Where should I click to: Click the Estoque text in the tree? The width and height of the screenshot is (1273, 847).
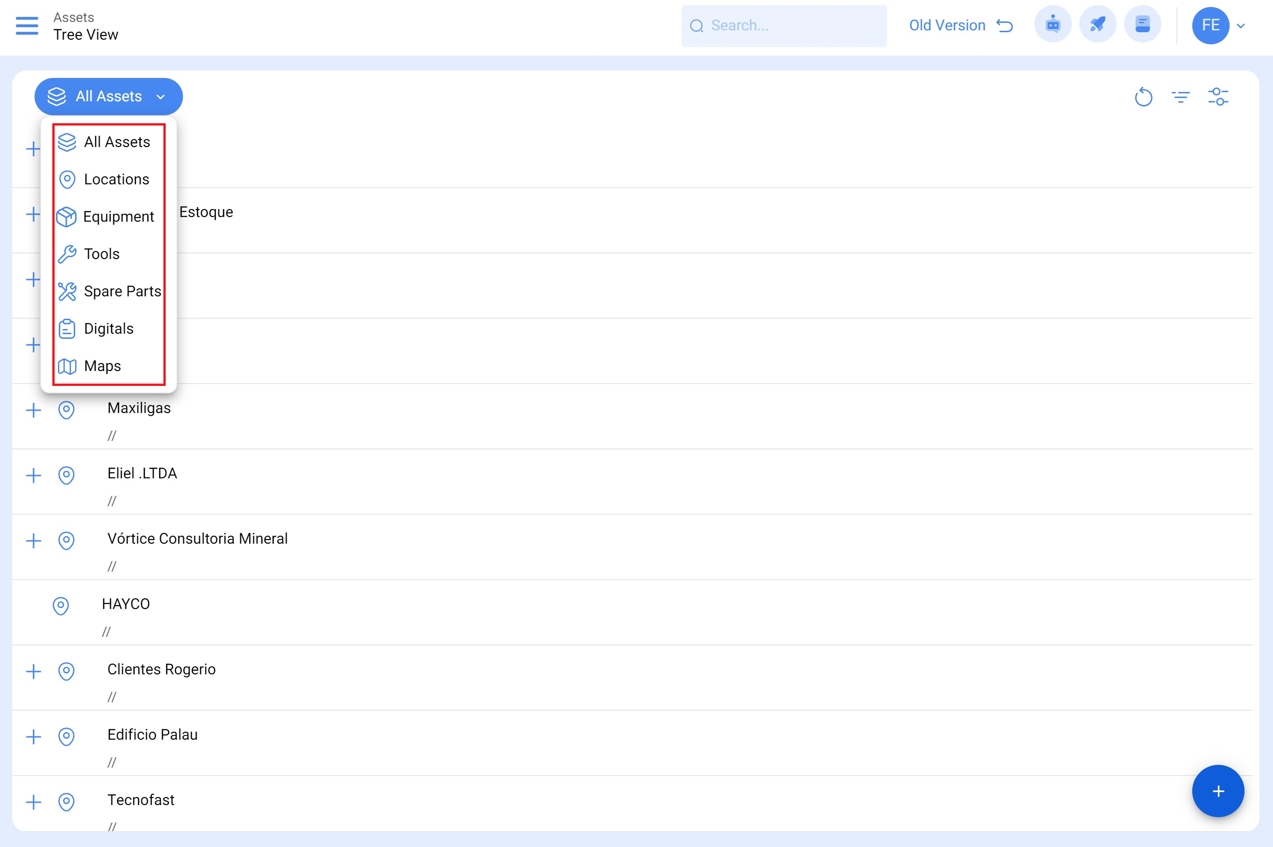tap(206, 212)
